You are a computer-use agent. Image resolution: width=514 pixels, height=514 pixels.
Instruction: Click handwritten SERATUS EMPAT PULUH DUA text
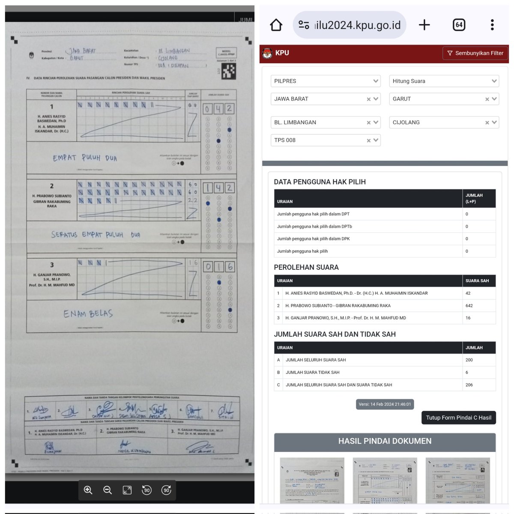pos(96,235)
